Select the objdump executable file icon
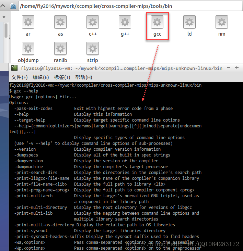 pos(28,49)
